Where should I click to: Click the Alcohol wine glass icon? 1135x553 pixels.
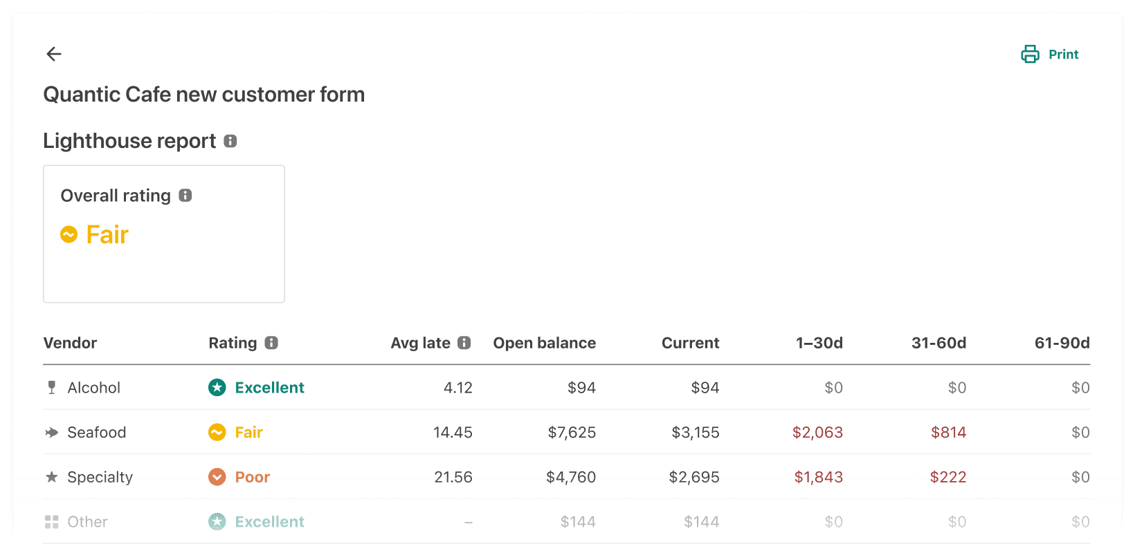51,388
